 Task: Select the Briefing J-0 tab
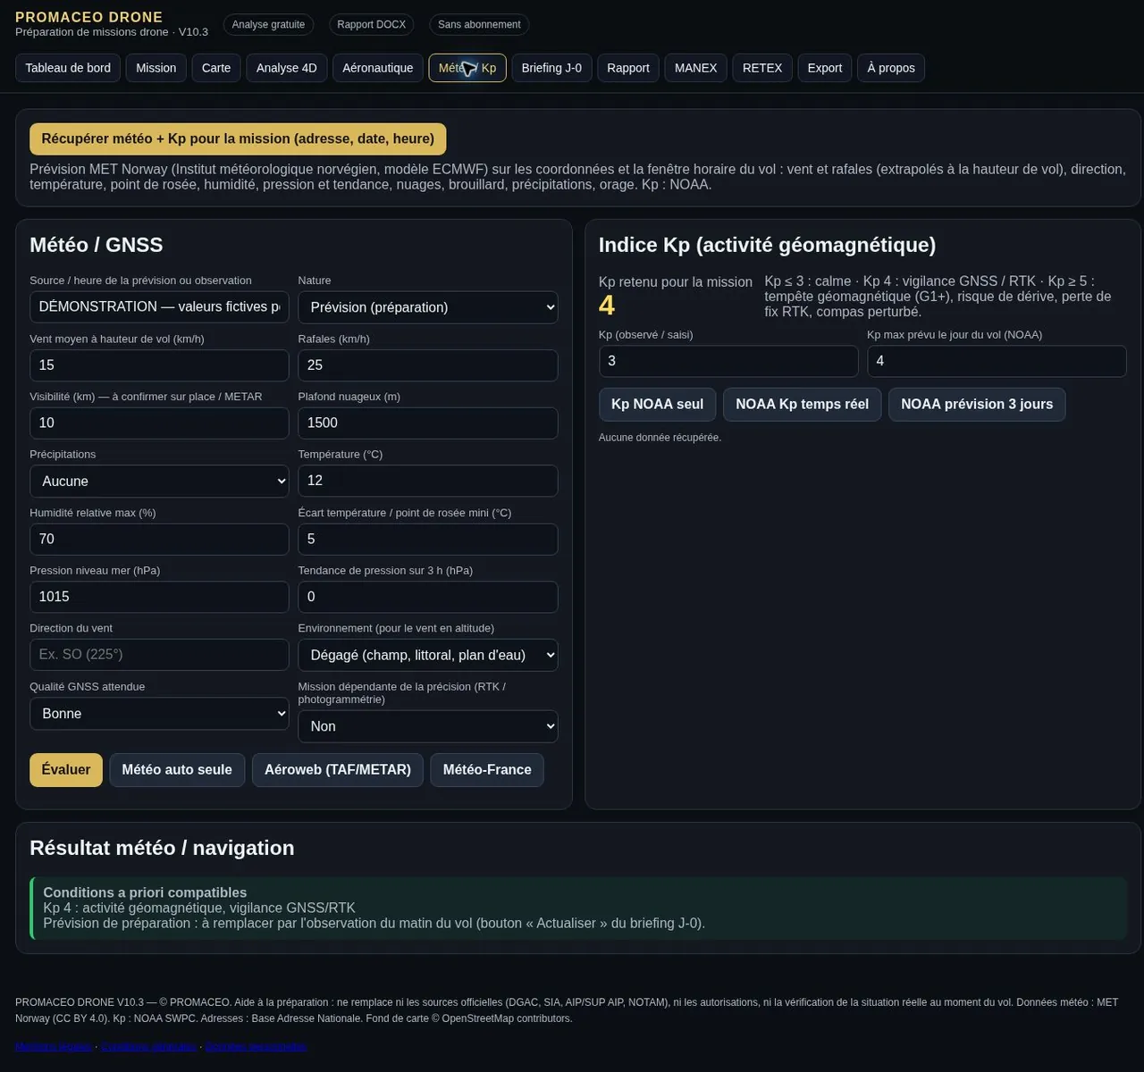(551, 68)
